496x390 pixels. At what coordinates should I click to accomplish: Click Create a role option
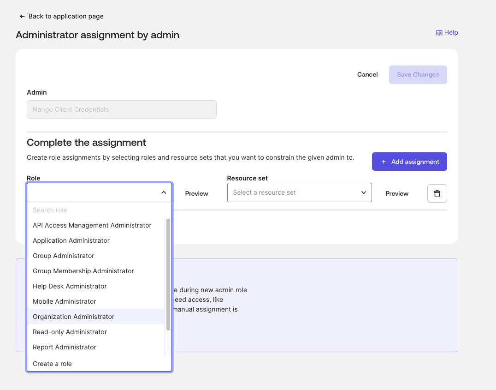pyautogui.click(x=53, y=364)
